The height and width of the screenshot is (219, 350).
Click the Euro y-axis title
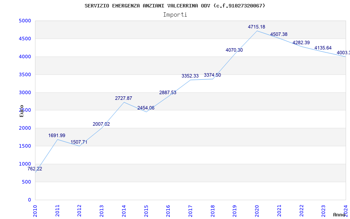[21, 111]
